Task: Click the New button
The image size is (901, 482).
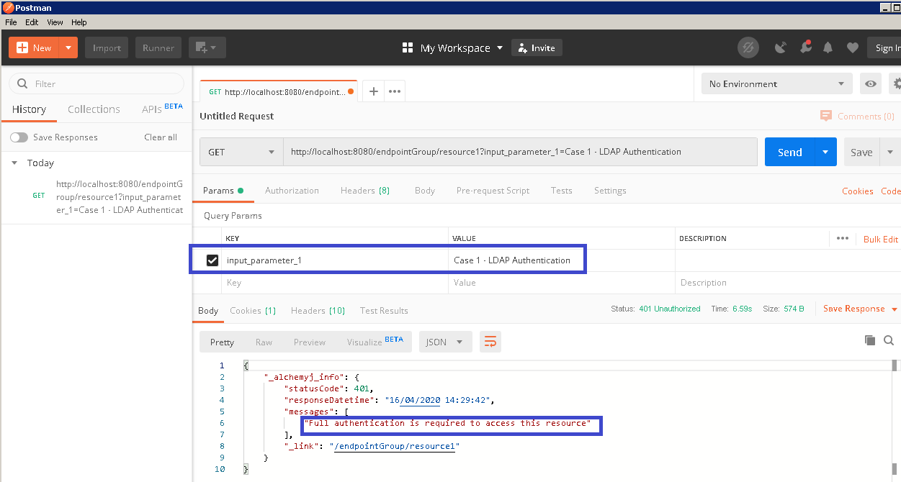Action: click(x=35, y=48)
